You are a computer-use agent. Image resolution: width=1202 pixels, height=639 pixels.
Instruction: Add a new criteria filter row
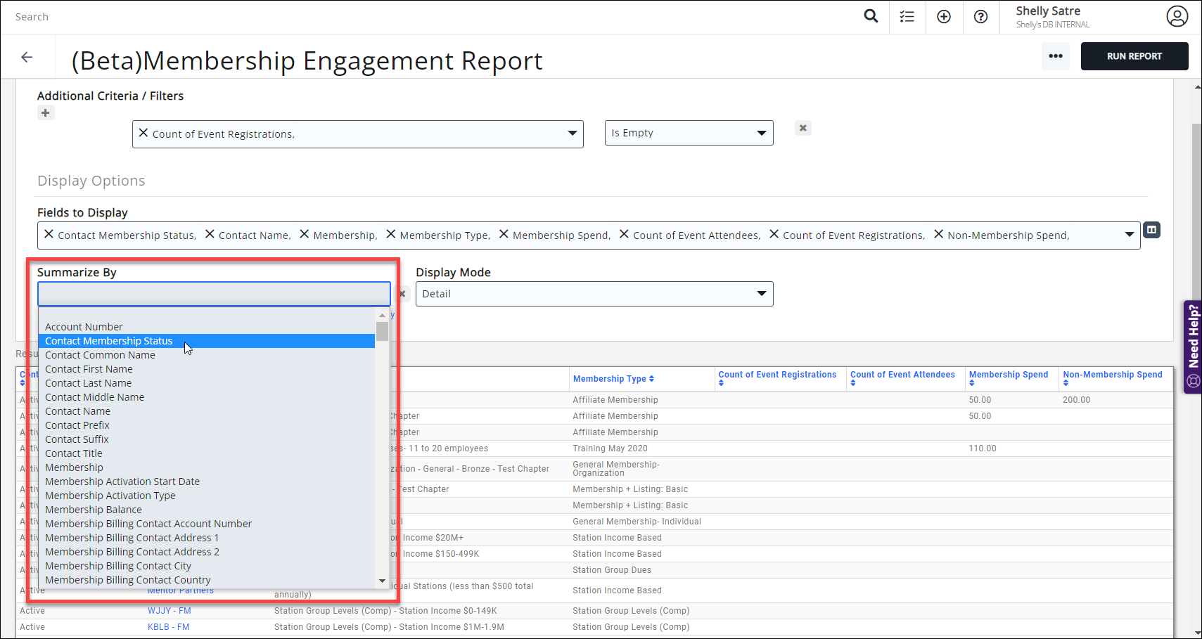pyautogui.click(x=46, y=113)
